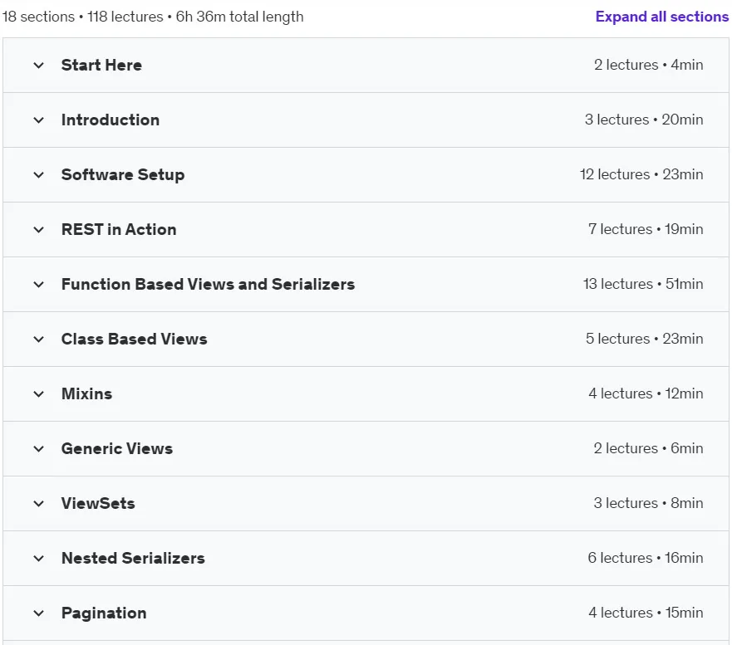Open the Start Here section title
Screen dimensions: 732x645
[x=101, y=66]
